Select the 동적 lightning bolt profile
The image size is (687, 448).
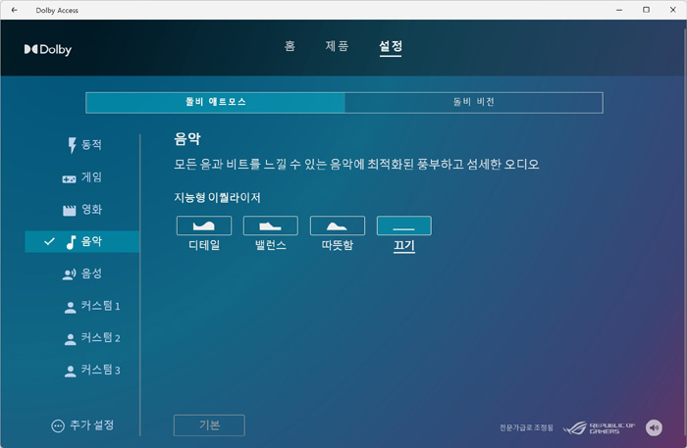82,145
